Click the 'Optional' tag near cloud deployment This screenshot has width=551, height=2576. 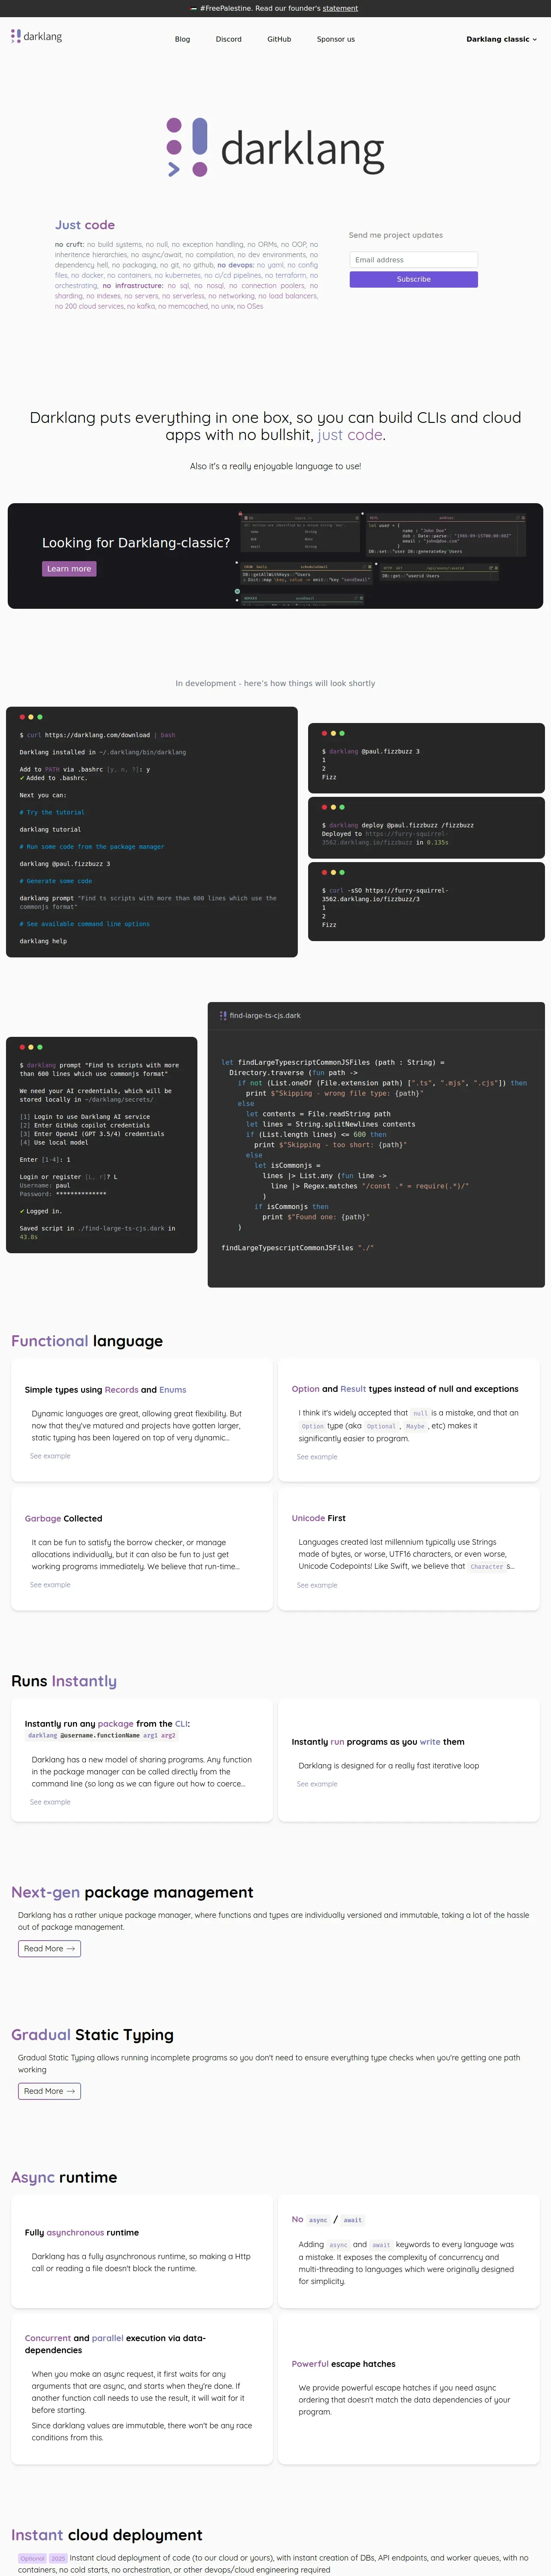tap(32, 2558)
